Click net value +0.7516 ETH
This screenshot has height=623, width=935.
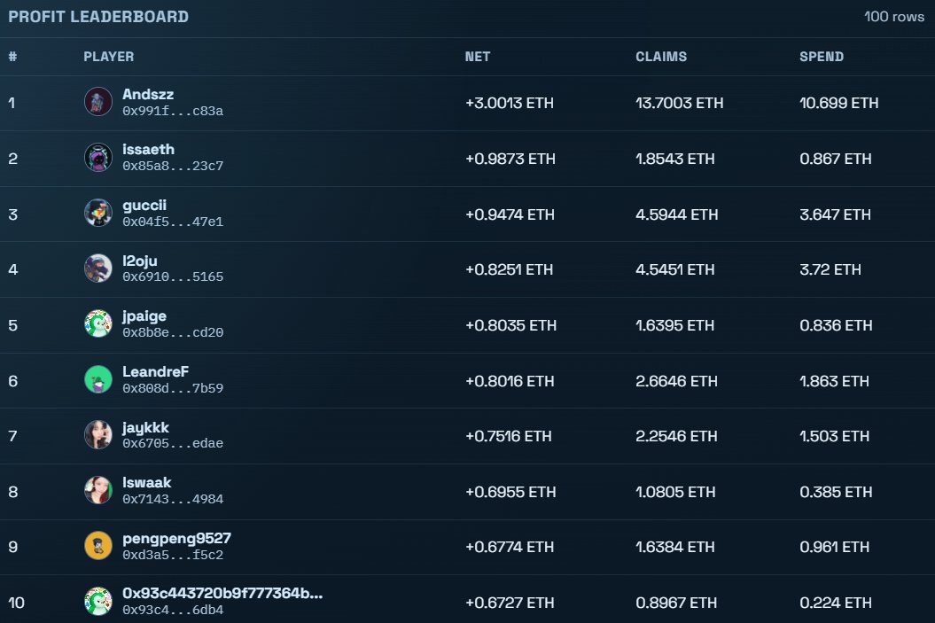509,436
